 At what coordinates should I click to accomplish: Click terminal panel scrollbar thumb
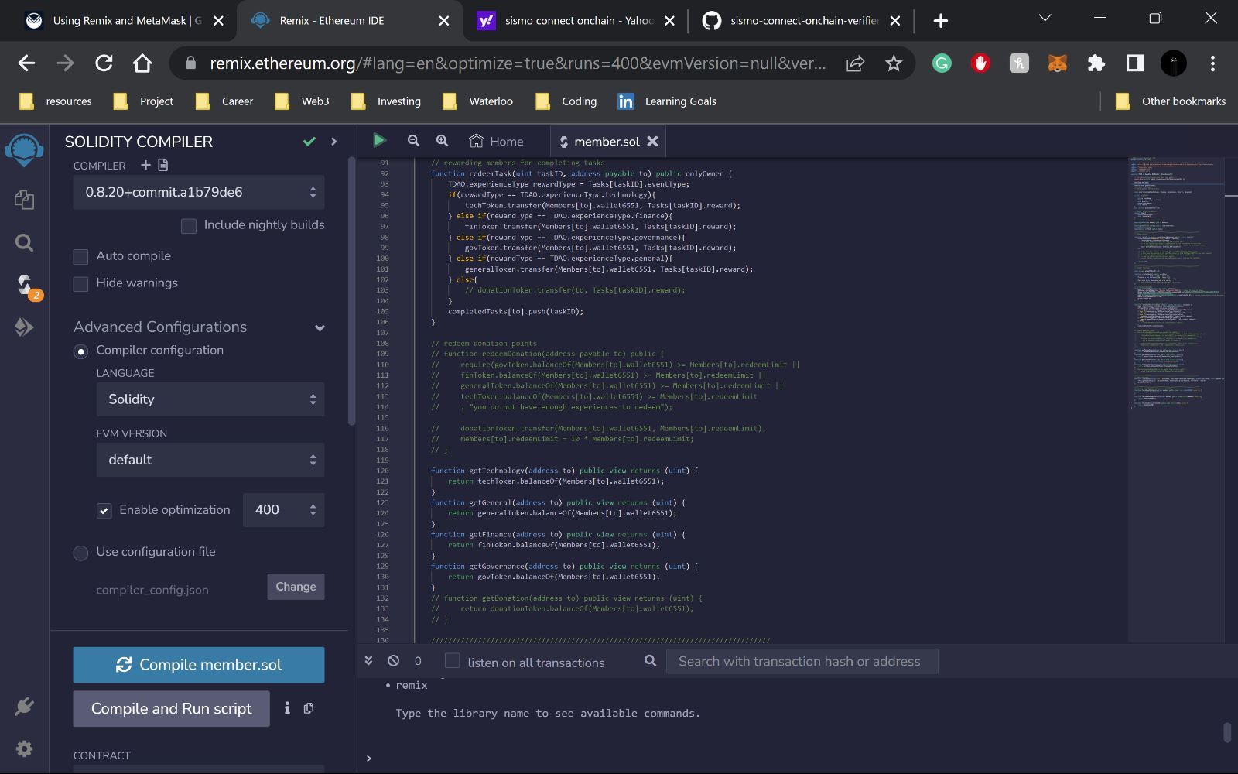[1227, 732]
